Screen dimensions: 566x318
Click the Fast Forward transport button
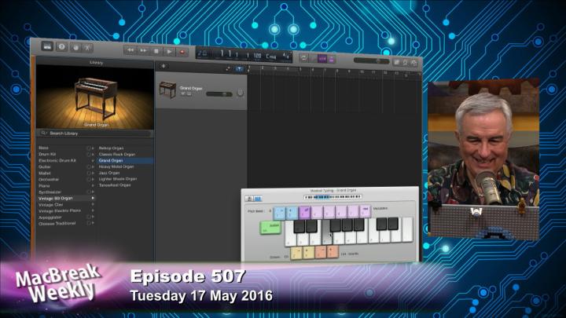click(x=143, y=51)
